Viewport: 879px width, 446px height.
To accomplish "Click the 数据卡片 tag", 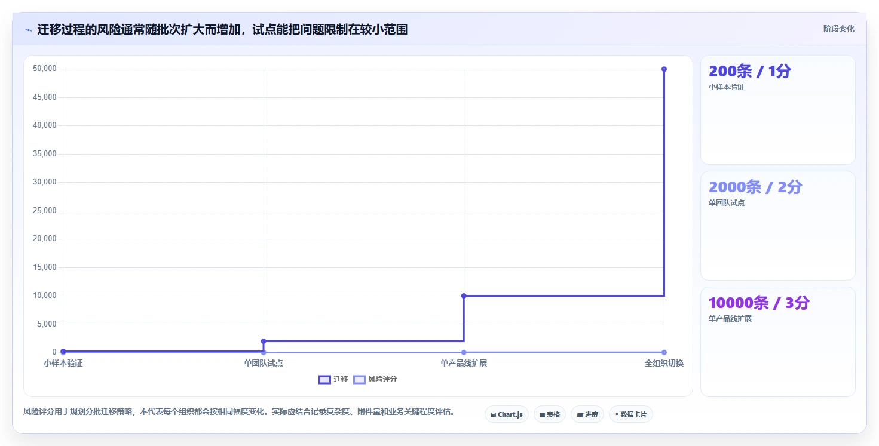I will (x=630, y=414).
